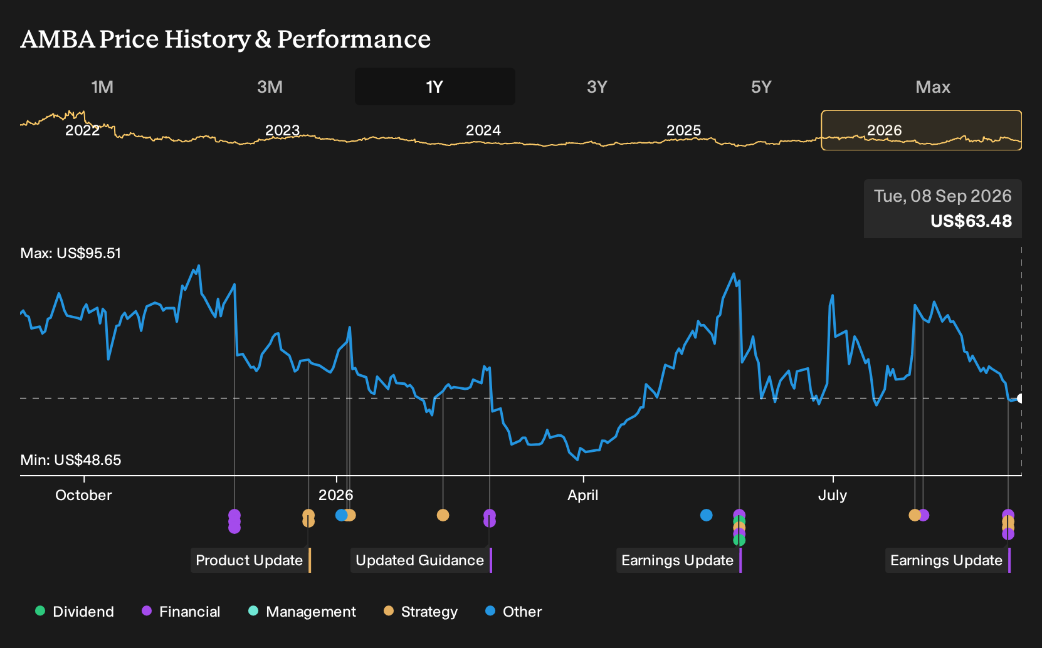Show the Max time range
This screenshot has width=1042, height=648.
[x=933, y=86]
